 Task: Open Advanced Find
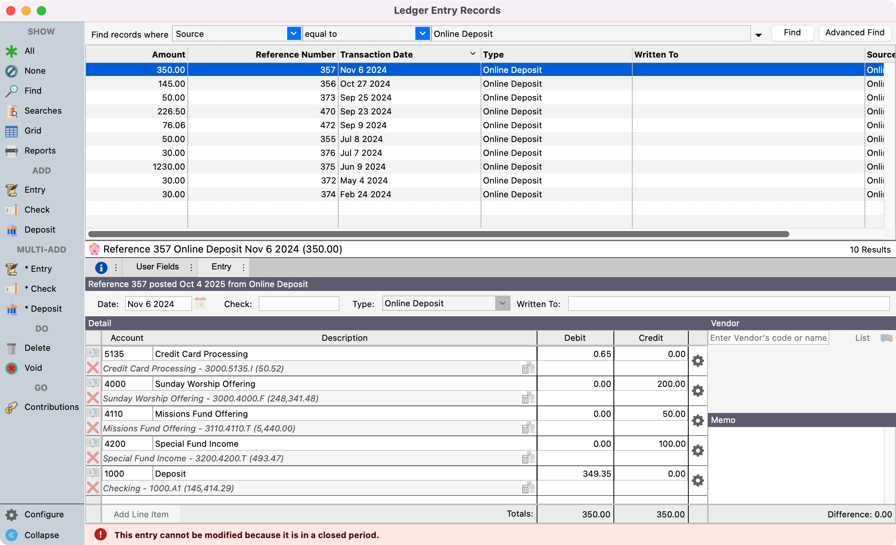855,33
